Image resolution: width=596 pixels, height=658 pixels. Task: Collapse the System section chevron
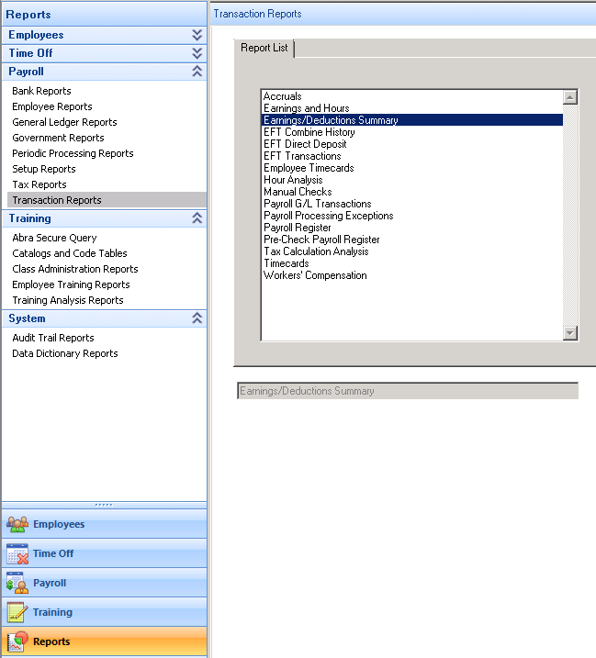[x=197, y=318]
